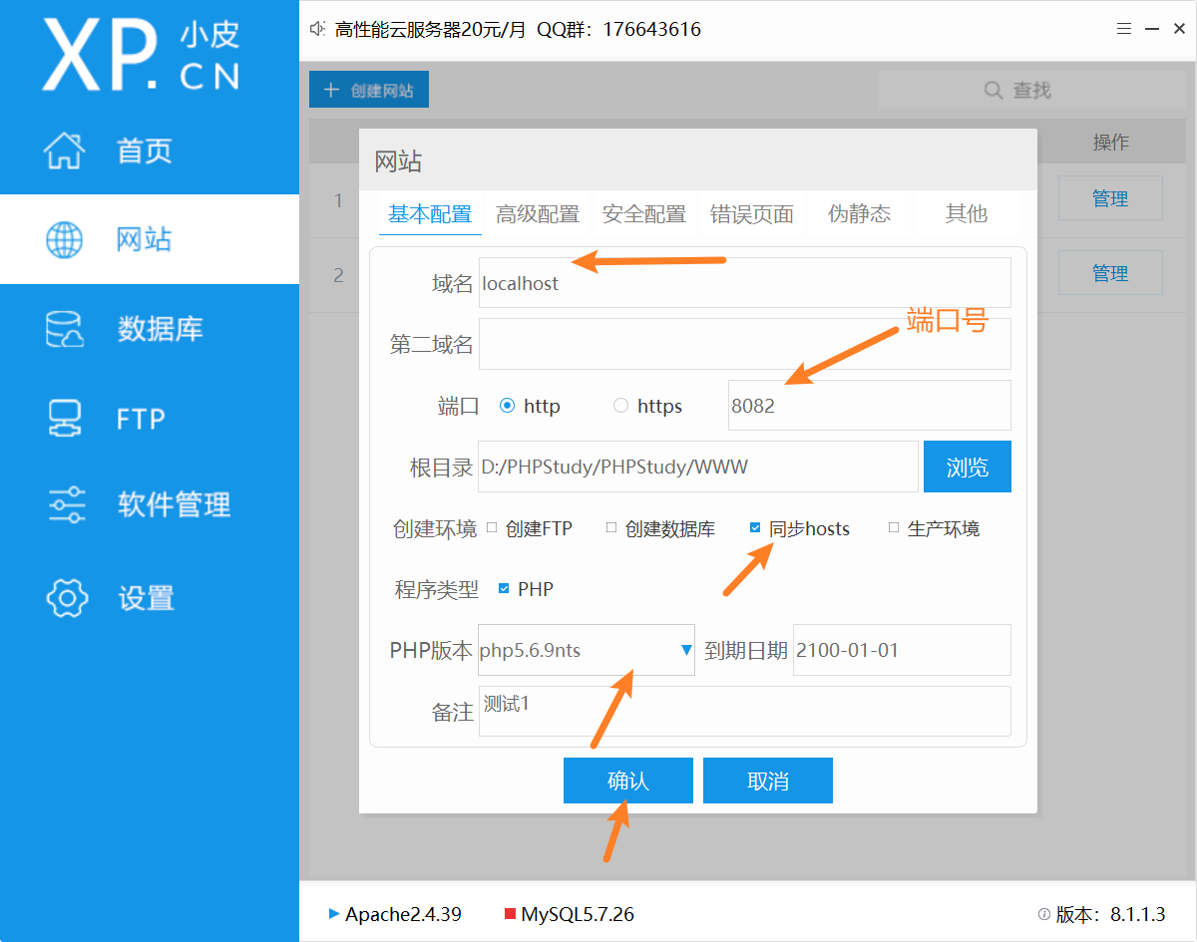This screenshot has width=1197, height=942.
Task: Click the 设置 gear icon
Action: coord(67,597)
